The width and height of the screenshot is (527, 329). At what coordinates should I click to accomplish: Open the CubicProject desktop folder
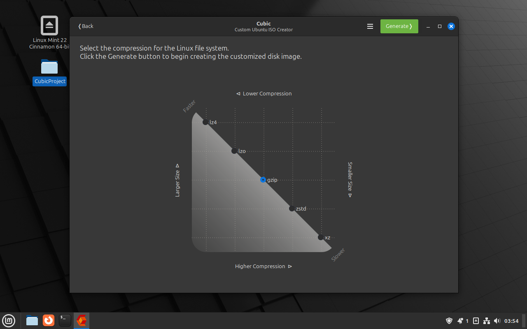(x=49, y=67)
